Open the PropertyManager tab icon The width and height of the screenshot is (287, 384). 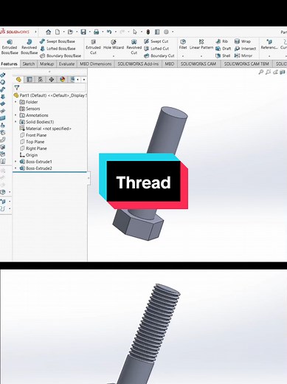point(30,79)
